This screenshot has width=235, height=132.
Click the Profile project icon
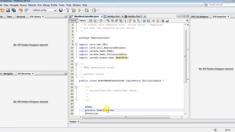pos(94,10)
